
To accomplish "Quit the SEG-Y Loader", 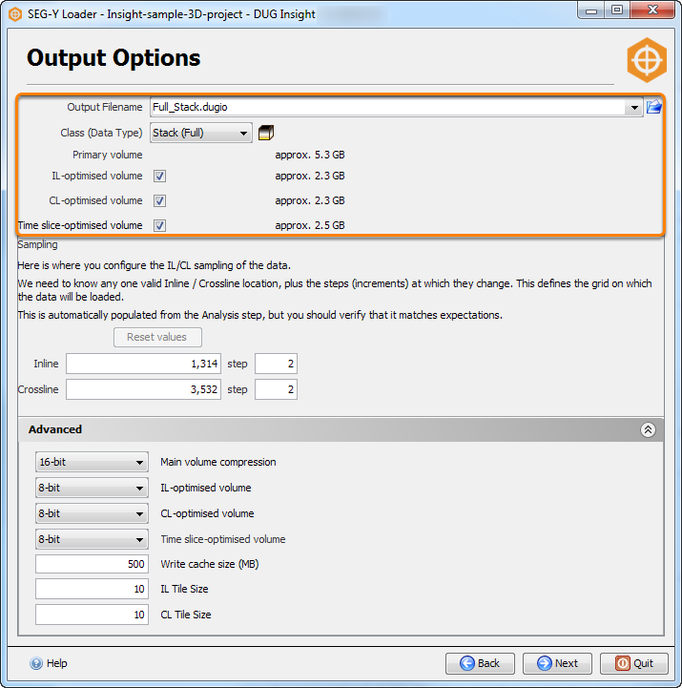I will pos(634,663).
